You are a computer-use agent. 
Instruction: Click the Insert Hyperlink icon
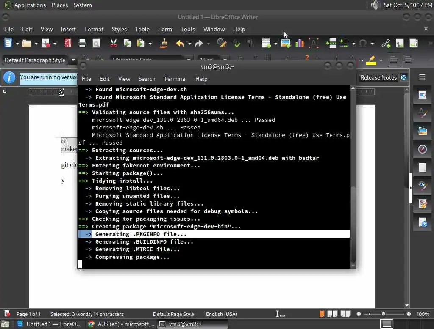(386, 44)
